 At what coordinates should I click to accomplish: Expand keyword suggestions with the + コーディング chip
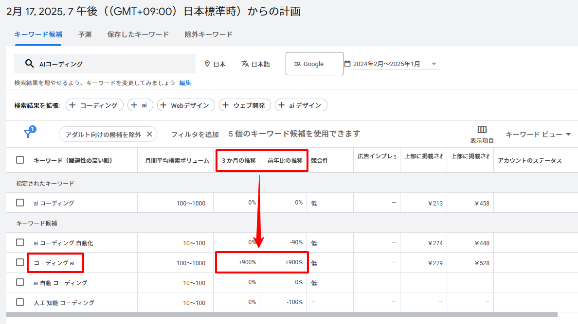pyautogui.click(x=94, y=105)
